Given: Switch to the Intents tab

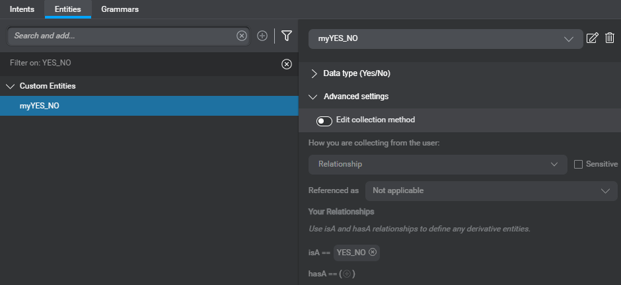Looking at the screenshot, I should click(22, 9).
